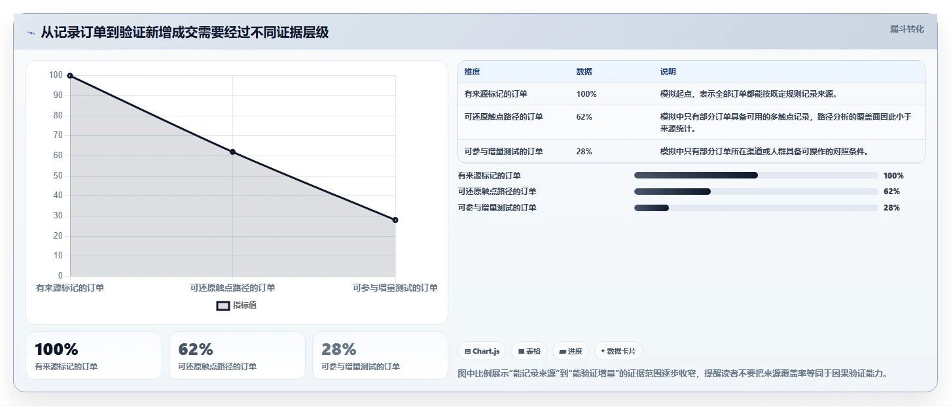This screenshot has width=951, height=406.
Task: Click the 可参与增量测试的订单 progress bar
Action: pyautogui.click(x=756, y=208)
